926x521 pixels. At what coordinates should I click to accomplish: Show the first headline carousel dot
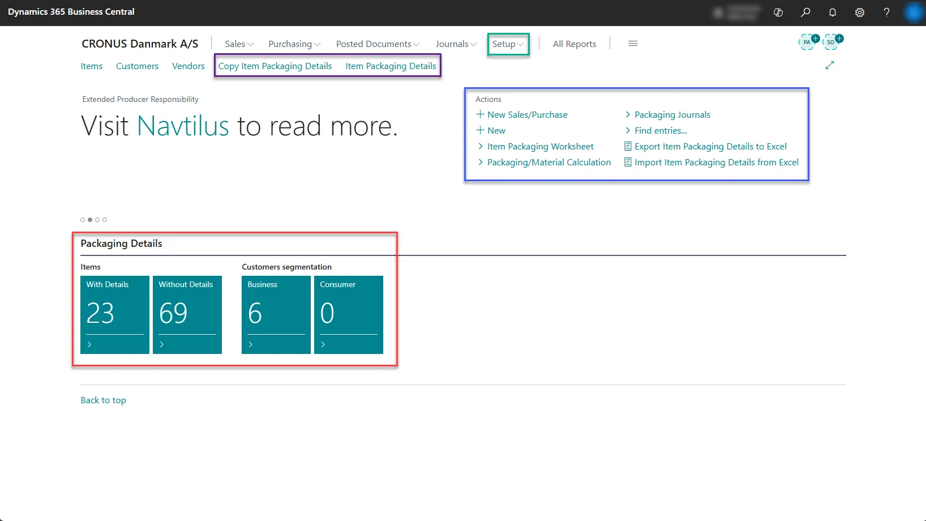[x=83, y=220]
